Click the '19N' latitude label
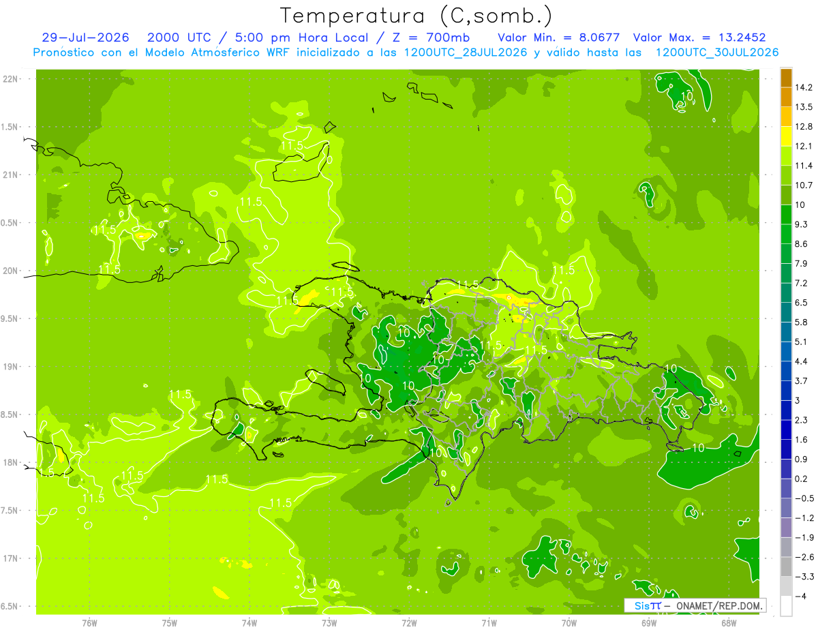This screenshot has height=632, width=818. (x=12, y=366)
